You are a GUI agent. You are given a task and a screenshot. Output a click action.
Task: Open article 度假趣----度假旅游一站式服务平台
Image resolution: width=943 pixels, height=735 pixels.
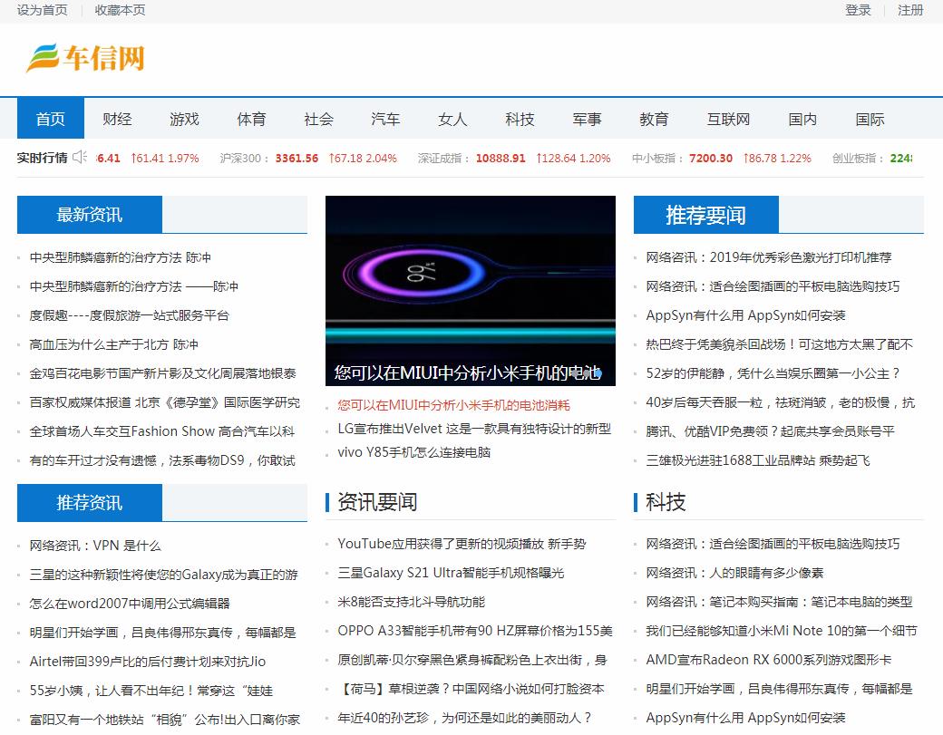click(x=130, y=314)
